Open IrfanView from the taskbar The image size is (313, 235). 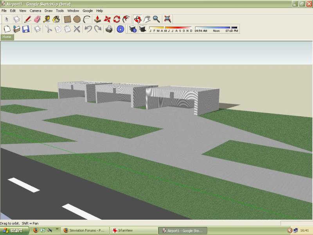133,231
